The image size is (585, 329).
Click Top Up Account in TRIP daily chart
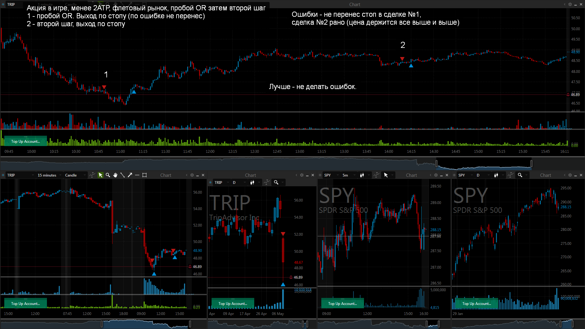pos(233,303)
